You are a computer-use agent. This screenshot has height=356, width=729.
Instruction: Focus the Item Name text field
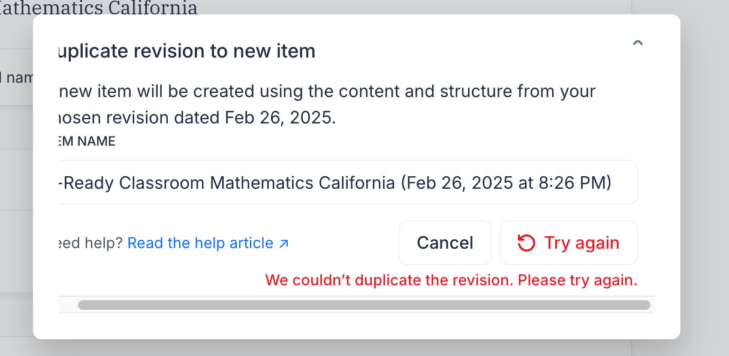(x=348, y=182)
